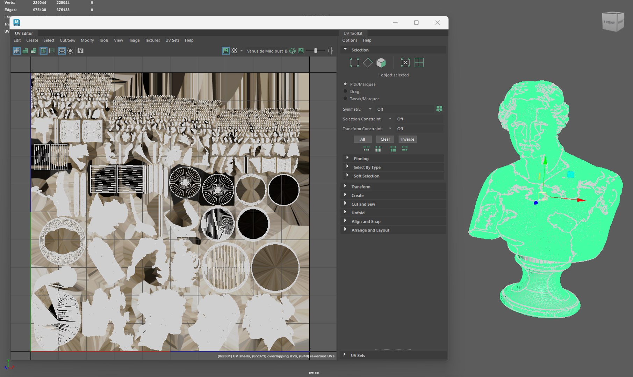This screenshot has height=377, width=633.
Task: Open the Image menu
Action: pos(134,40)
